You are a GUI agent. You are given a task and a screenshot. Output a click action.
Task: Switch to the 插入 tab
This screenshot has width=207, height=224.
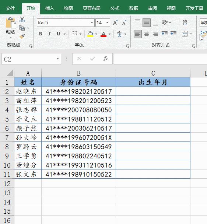(x=50, y=8)
